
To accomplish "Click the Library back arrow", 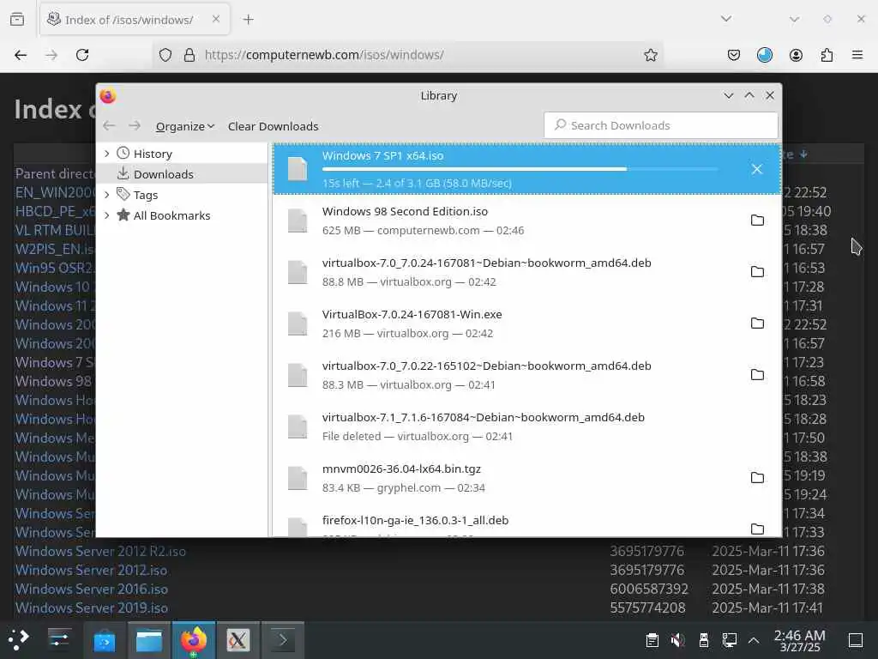I will pyautogui.click(x=109, y=126).
